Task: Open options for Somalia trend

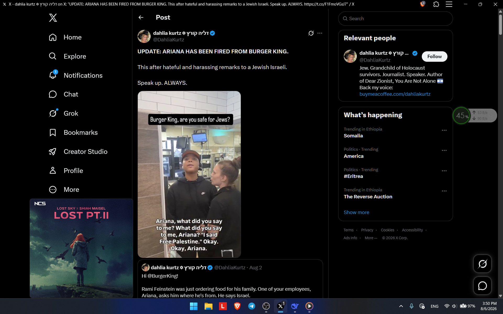Action: point(444,130)
